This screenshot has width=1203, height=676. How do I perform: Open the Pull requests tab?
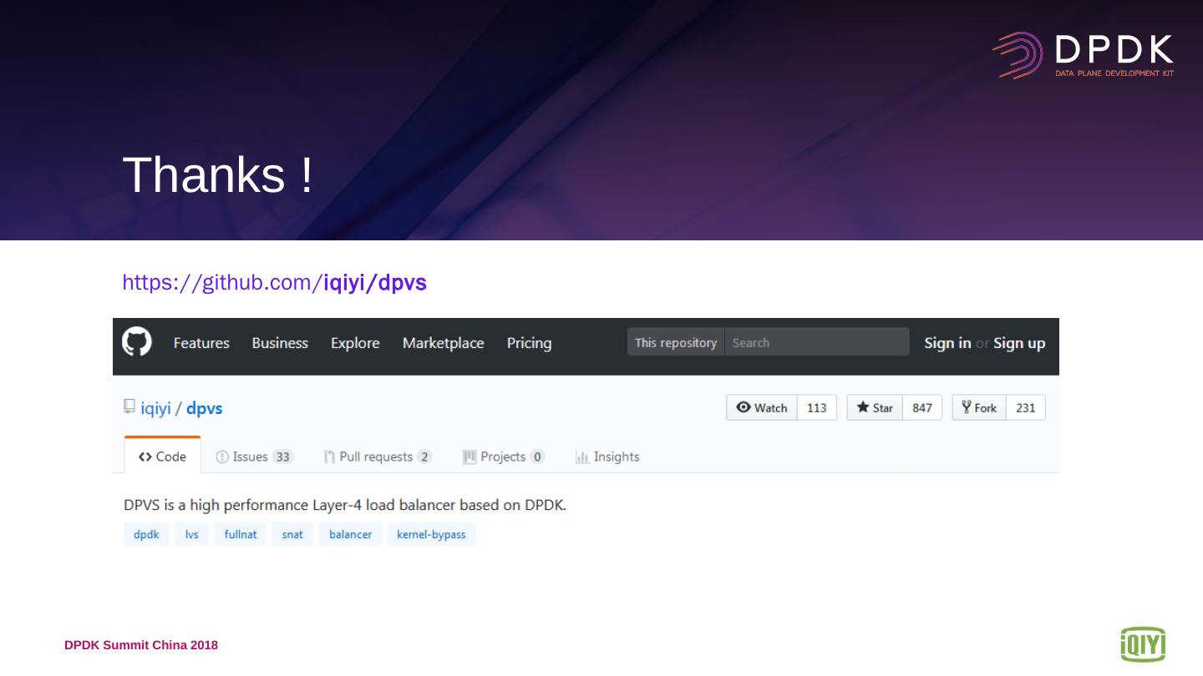(x=378, y=457)
